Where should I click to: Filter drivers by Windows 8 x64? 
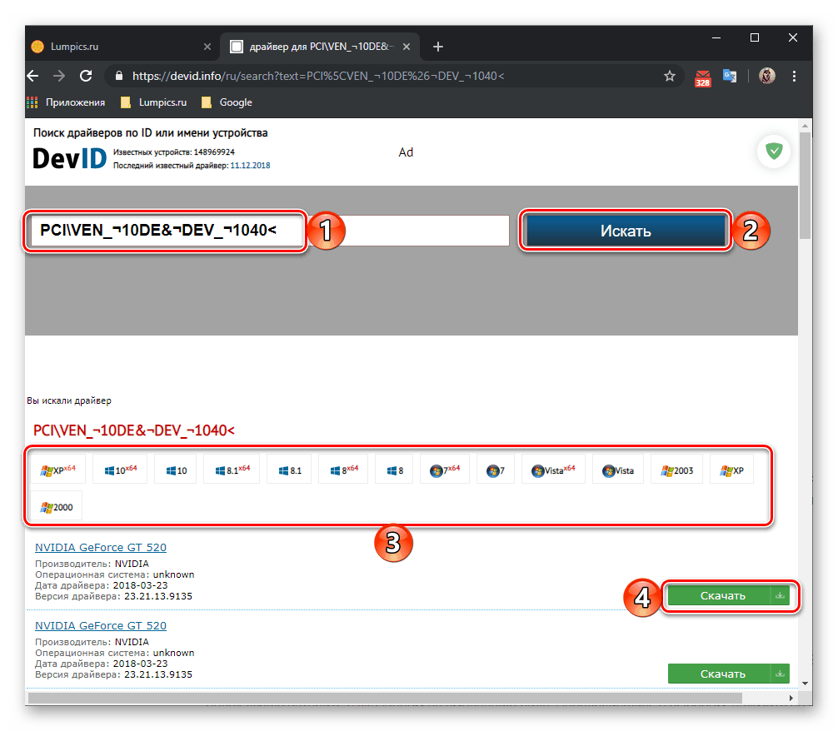344,470
